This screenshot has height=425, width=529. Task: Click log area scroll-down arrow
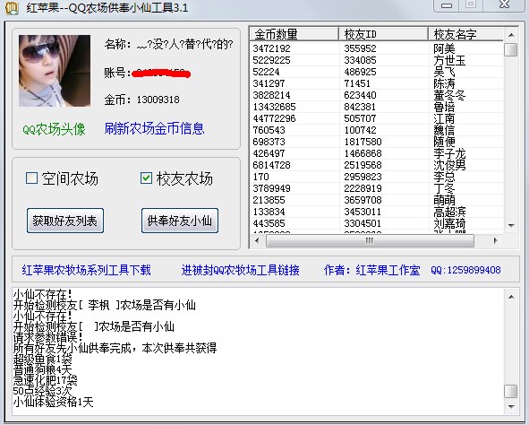point(511,407)
